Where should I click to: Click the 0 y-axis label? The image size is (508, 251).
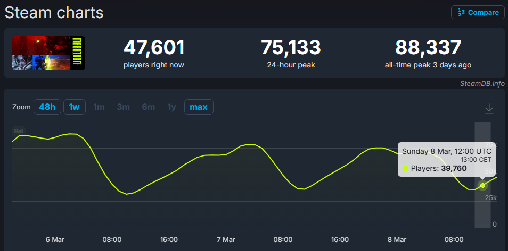click(494, 224)
